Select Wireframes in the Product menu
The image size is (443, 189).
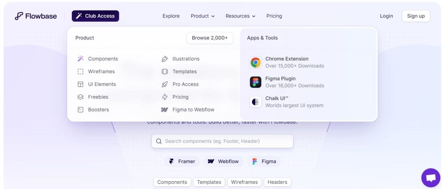pyautogui.click(x=101, y=71)
